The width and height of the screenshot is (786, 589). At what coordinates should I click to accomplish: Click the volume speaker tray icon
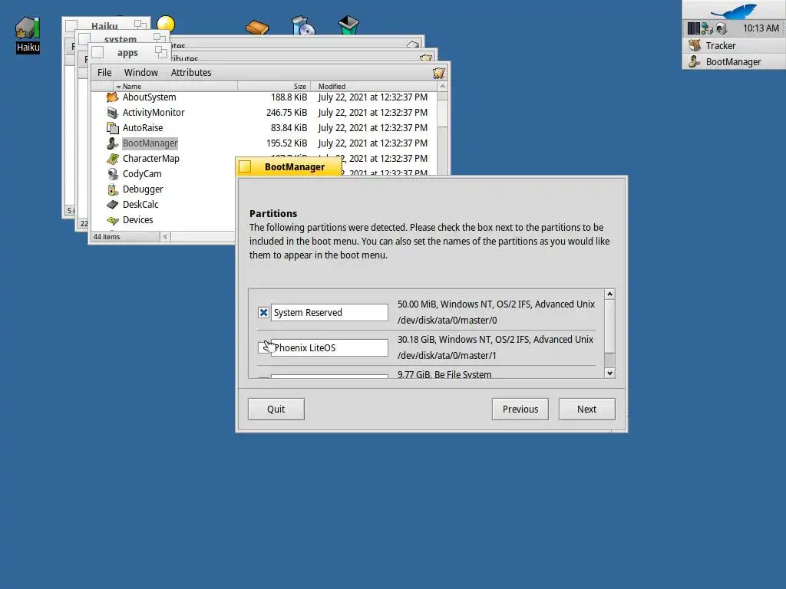[721, 28]
